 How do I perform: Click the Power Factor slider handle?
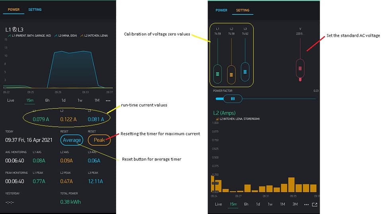233,99
